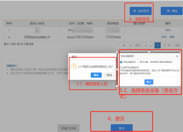Click the 操作 column header

pos(168,24)
